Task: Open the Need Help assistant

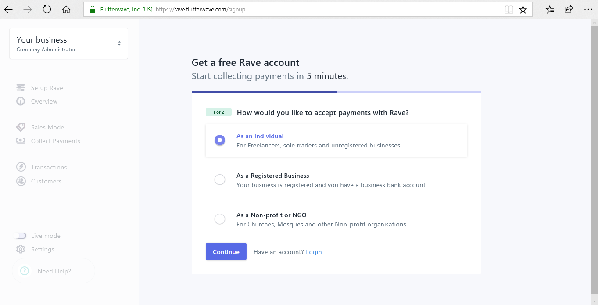Action: (x=54, y=271)
